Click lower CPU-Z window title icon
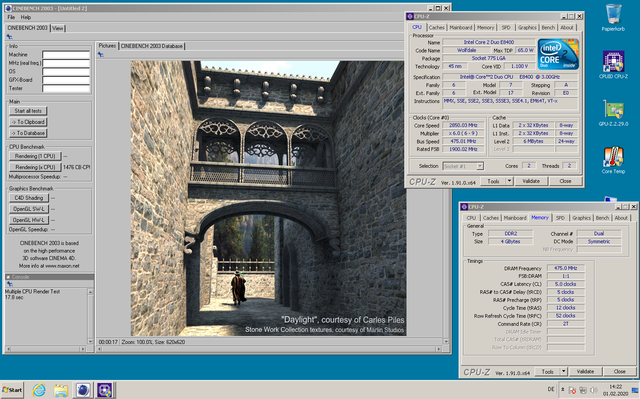This screenshot has height=399, width=640. 464,207
